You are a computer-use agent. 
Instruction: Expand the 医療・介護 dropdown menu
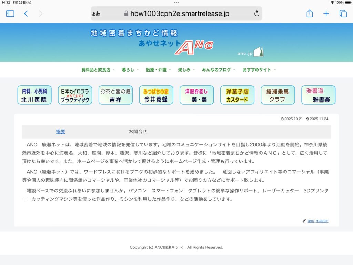coord(158,70)
